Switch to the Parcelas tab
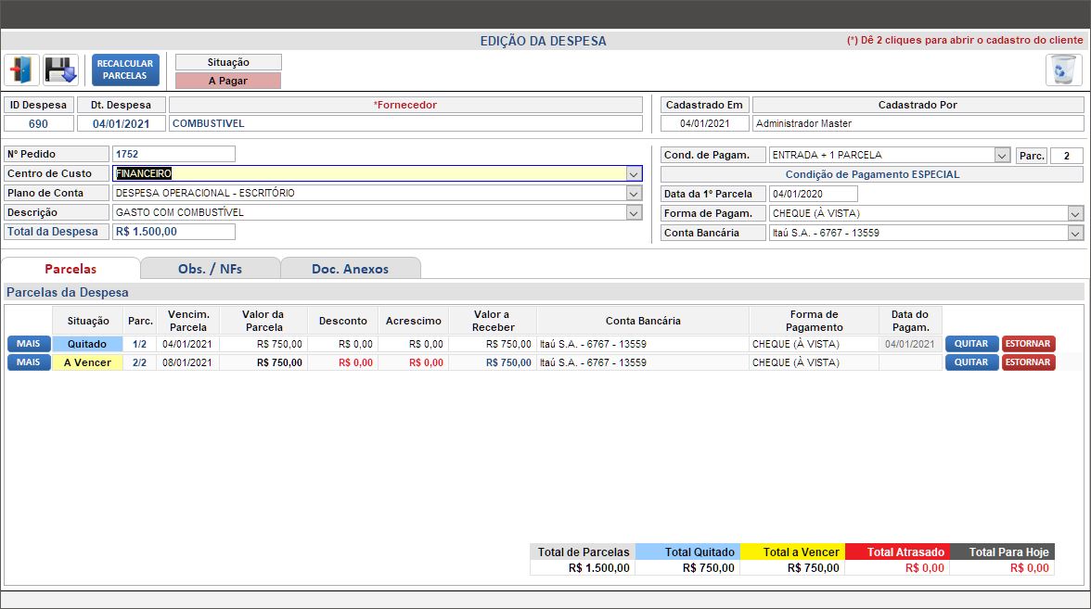 (x=71, y=269)
